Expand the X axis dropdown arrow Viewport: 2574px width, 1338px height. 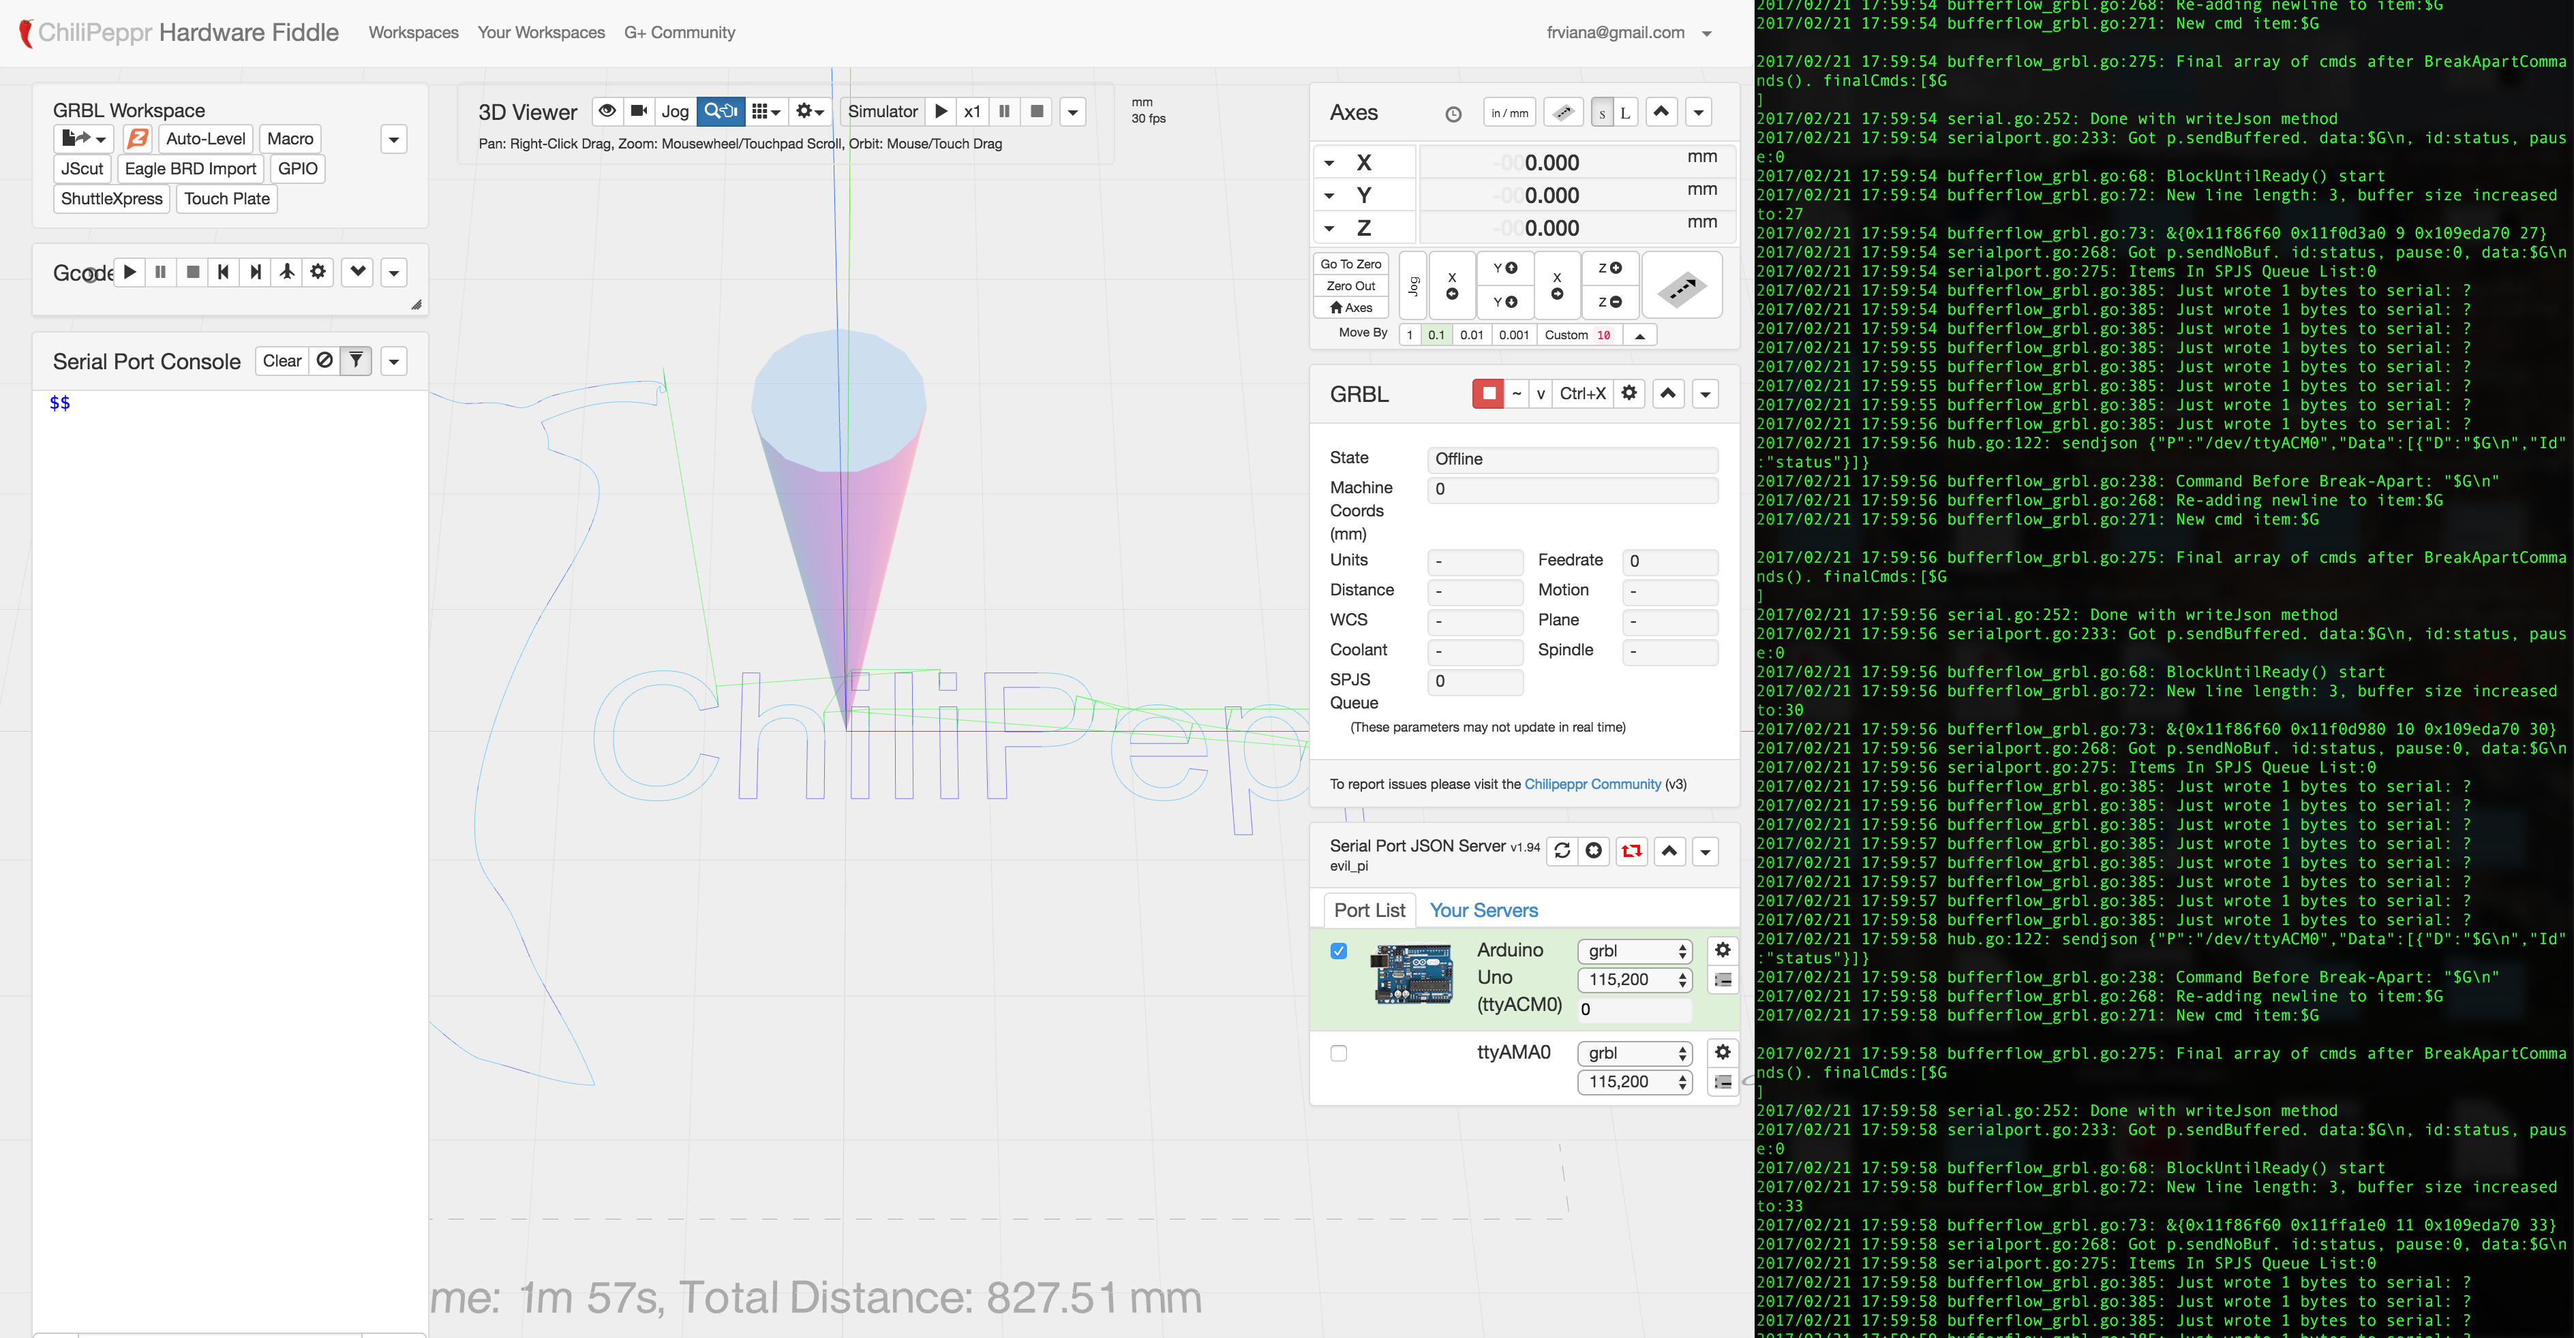tap(1329, 163)
